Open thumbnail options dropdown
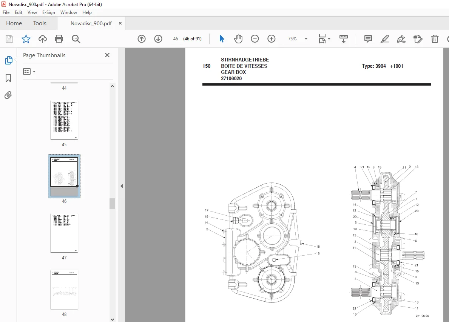Screen dimensions: 449x322 click(29, 72)
